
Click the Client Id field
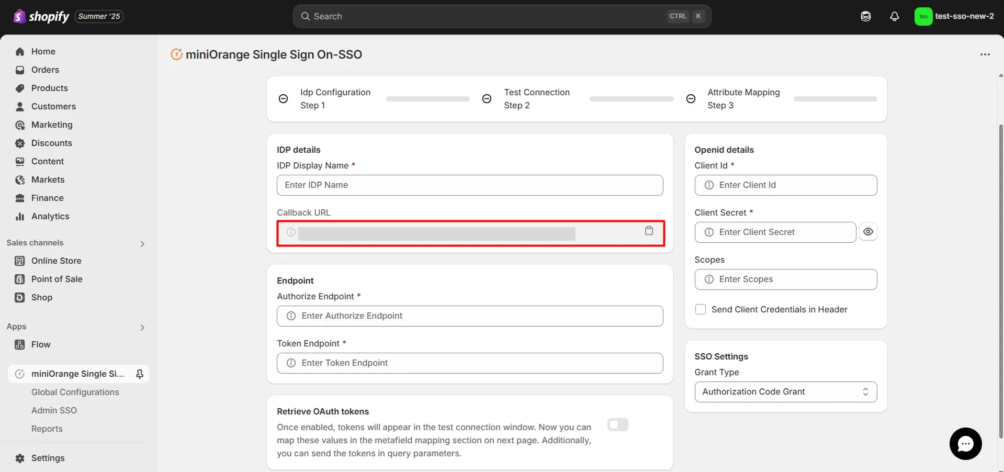tap(785, 185)
